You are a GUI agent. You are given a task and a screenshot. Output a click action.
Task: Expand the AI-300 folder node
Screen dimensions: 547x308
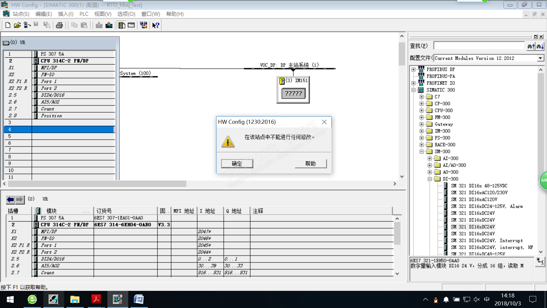tap(430, 158)
